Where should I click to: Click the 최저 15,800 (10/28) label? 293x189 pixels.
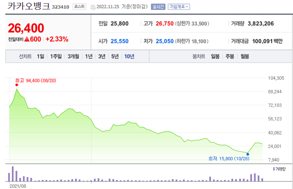(x=229, y=159)
